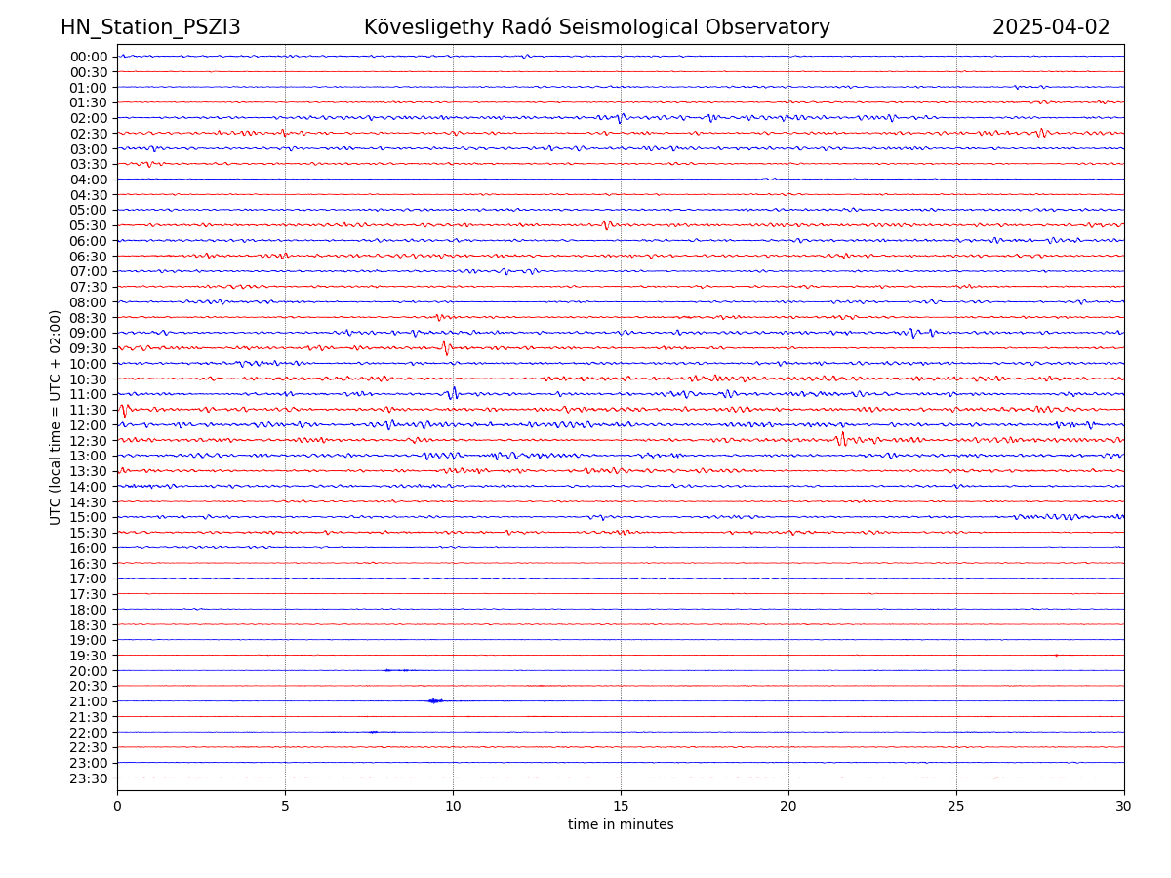Click the vertical UTC local time axis label
This screenshot has width=1171, height=878.
pos(56,417)
